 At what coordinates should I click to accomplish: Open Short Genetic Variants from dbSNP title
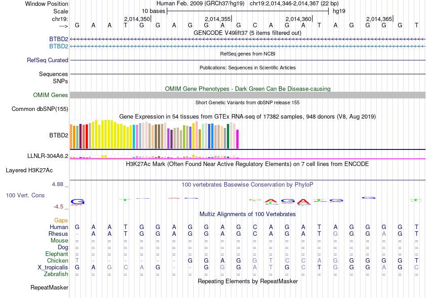(x=248, y=102)
